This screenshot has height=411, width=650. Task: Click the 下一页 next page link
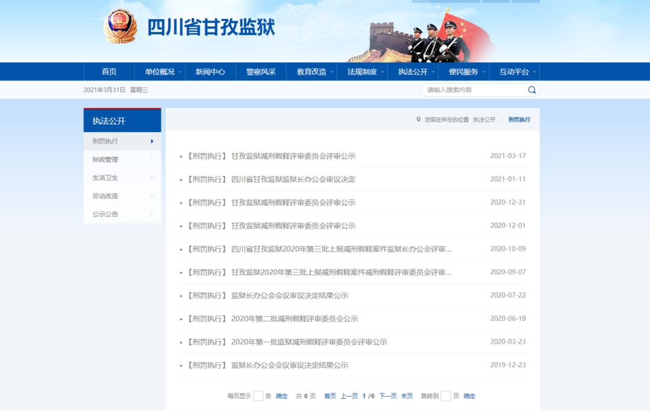click(388, 396)
